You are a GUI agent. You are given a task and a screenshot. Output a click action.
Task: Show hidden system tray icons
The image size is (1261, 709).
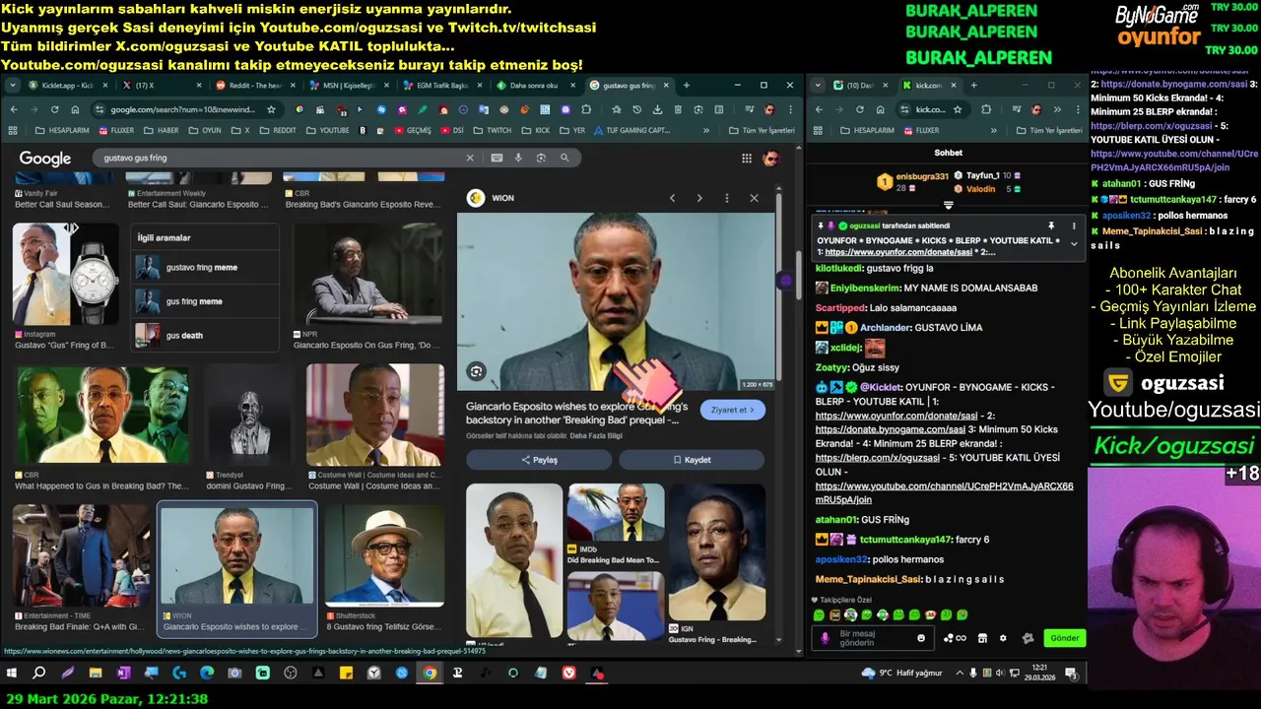tap(961, 674)
